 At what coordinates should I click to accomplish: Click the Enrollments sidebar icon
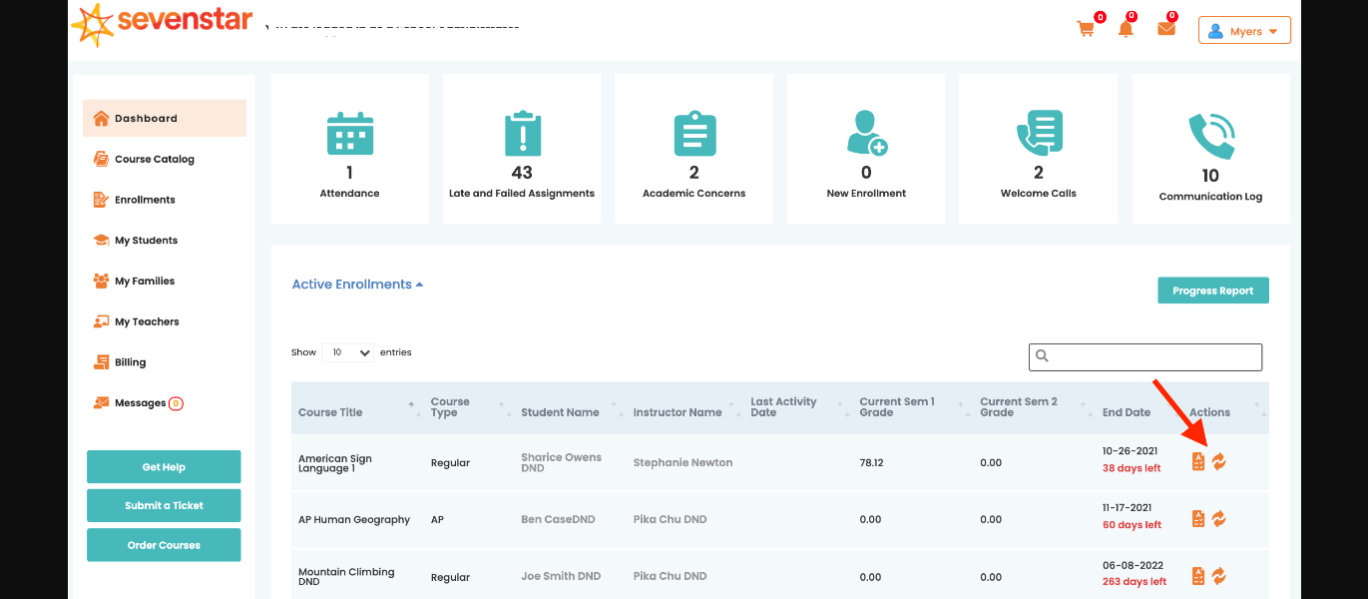[x=101, y=200]
